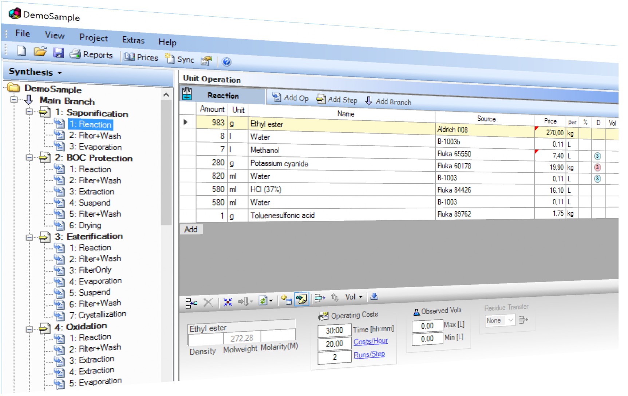This screenshot has width=628, height=396.
Task: Click the blue help question mark icon
Action: (226, 62)
